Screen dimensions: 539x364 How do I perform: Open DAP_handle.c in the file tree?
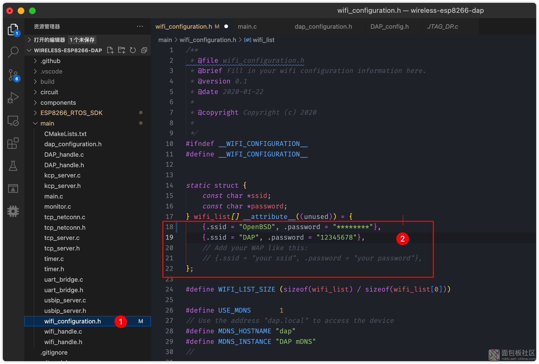click(x=64, y=155)
